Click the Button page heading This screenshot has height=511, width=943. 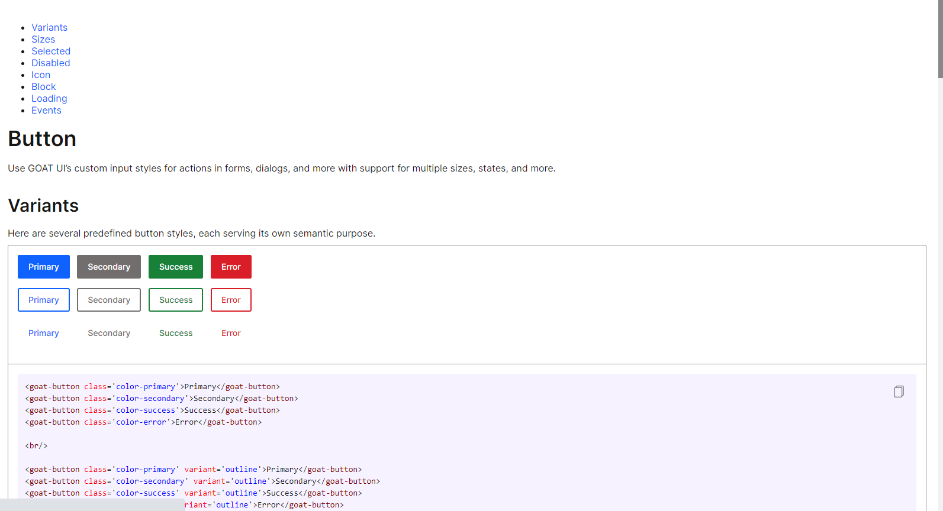42,138
